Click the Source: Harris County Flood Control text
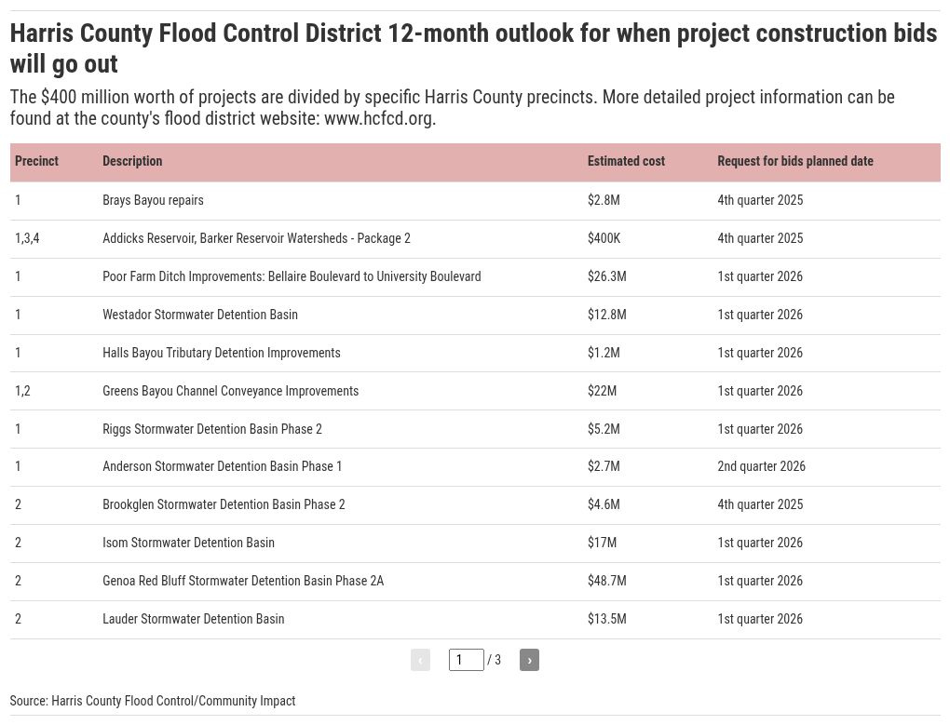Screen dimensions: 950x725 [153, 701]
